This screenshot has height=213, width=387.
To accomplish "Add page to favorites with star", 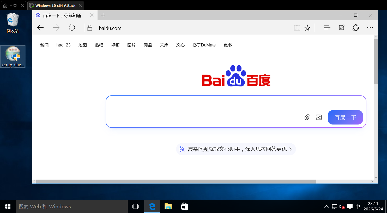I will tap(307, 28).
